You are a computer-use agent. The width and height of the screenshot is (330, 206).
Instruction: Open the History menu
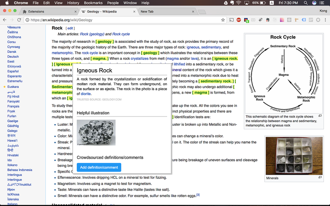[x=73, y=3]
